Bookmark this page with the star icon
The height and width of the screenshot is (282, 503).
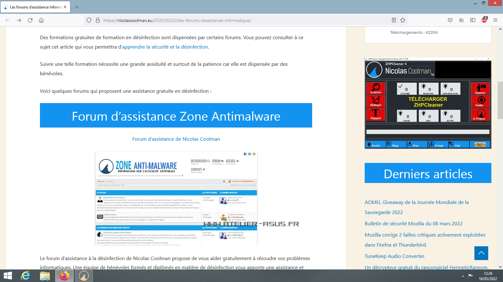[x=403, y=20]
